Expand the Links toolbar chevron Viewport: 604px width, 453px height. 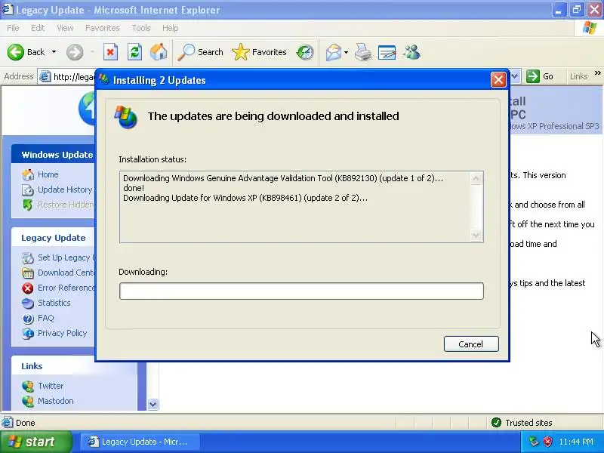click(x=597, y=72)
